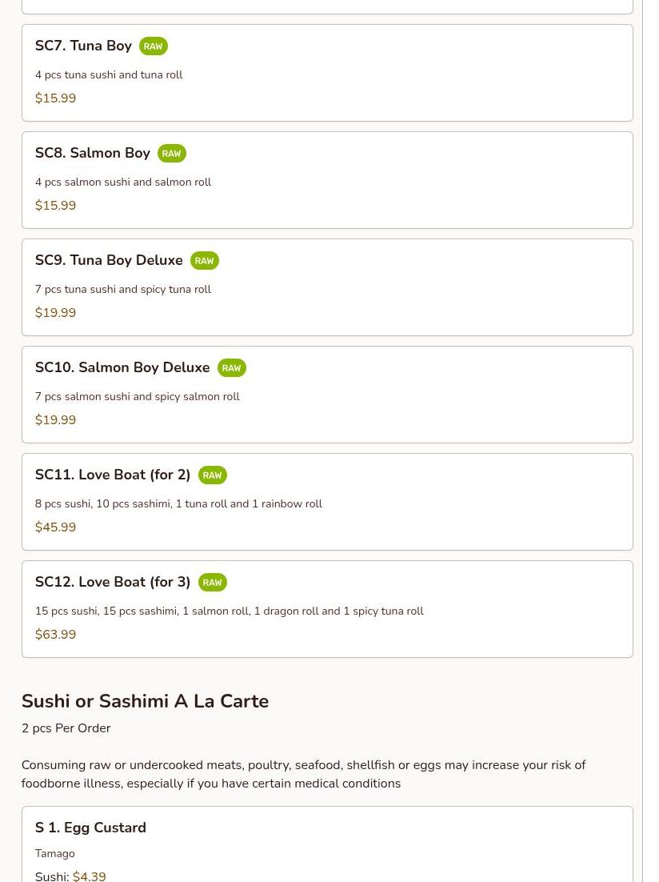The height and width of the screenshot is (882, 659).
Task: Click the $45.99 Love Boat price
Action: pos(55,527)
